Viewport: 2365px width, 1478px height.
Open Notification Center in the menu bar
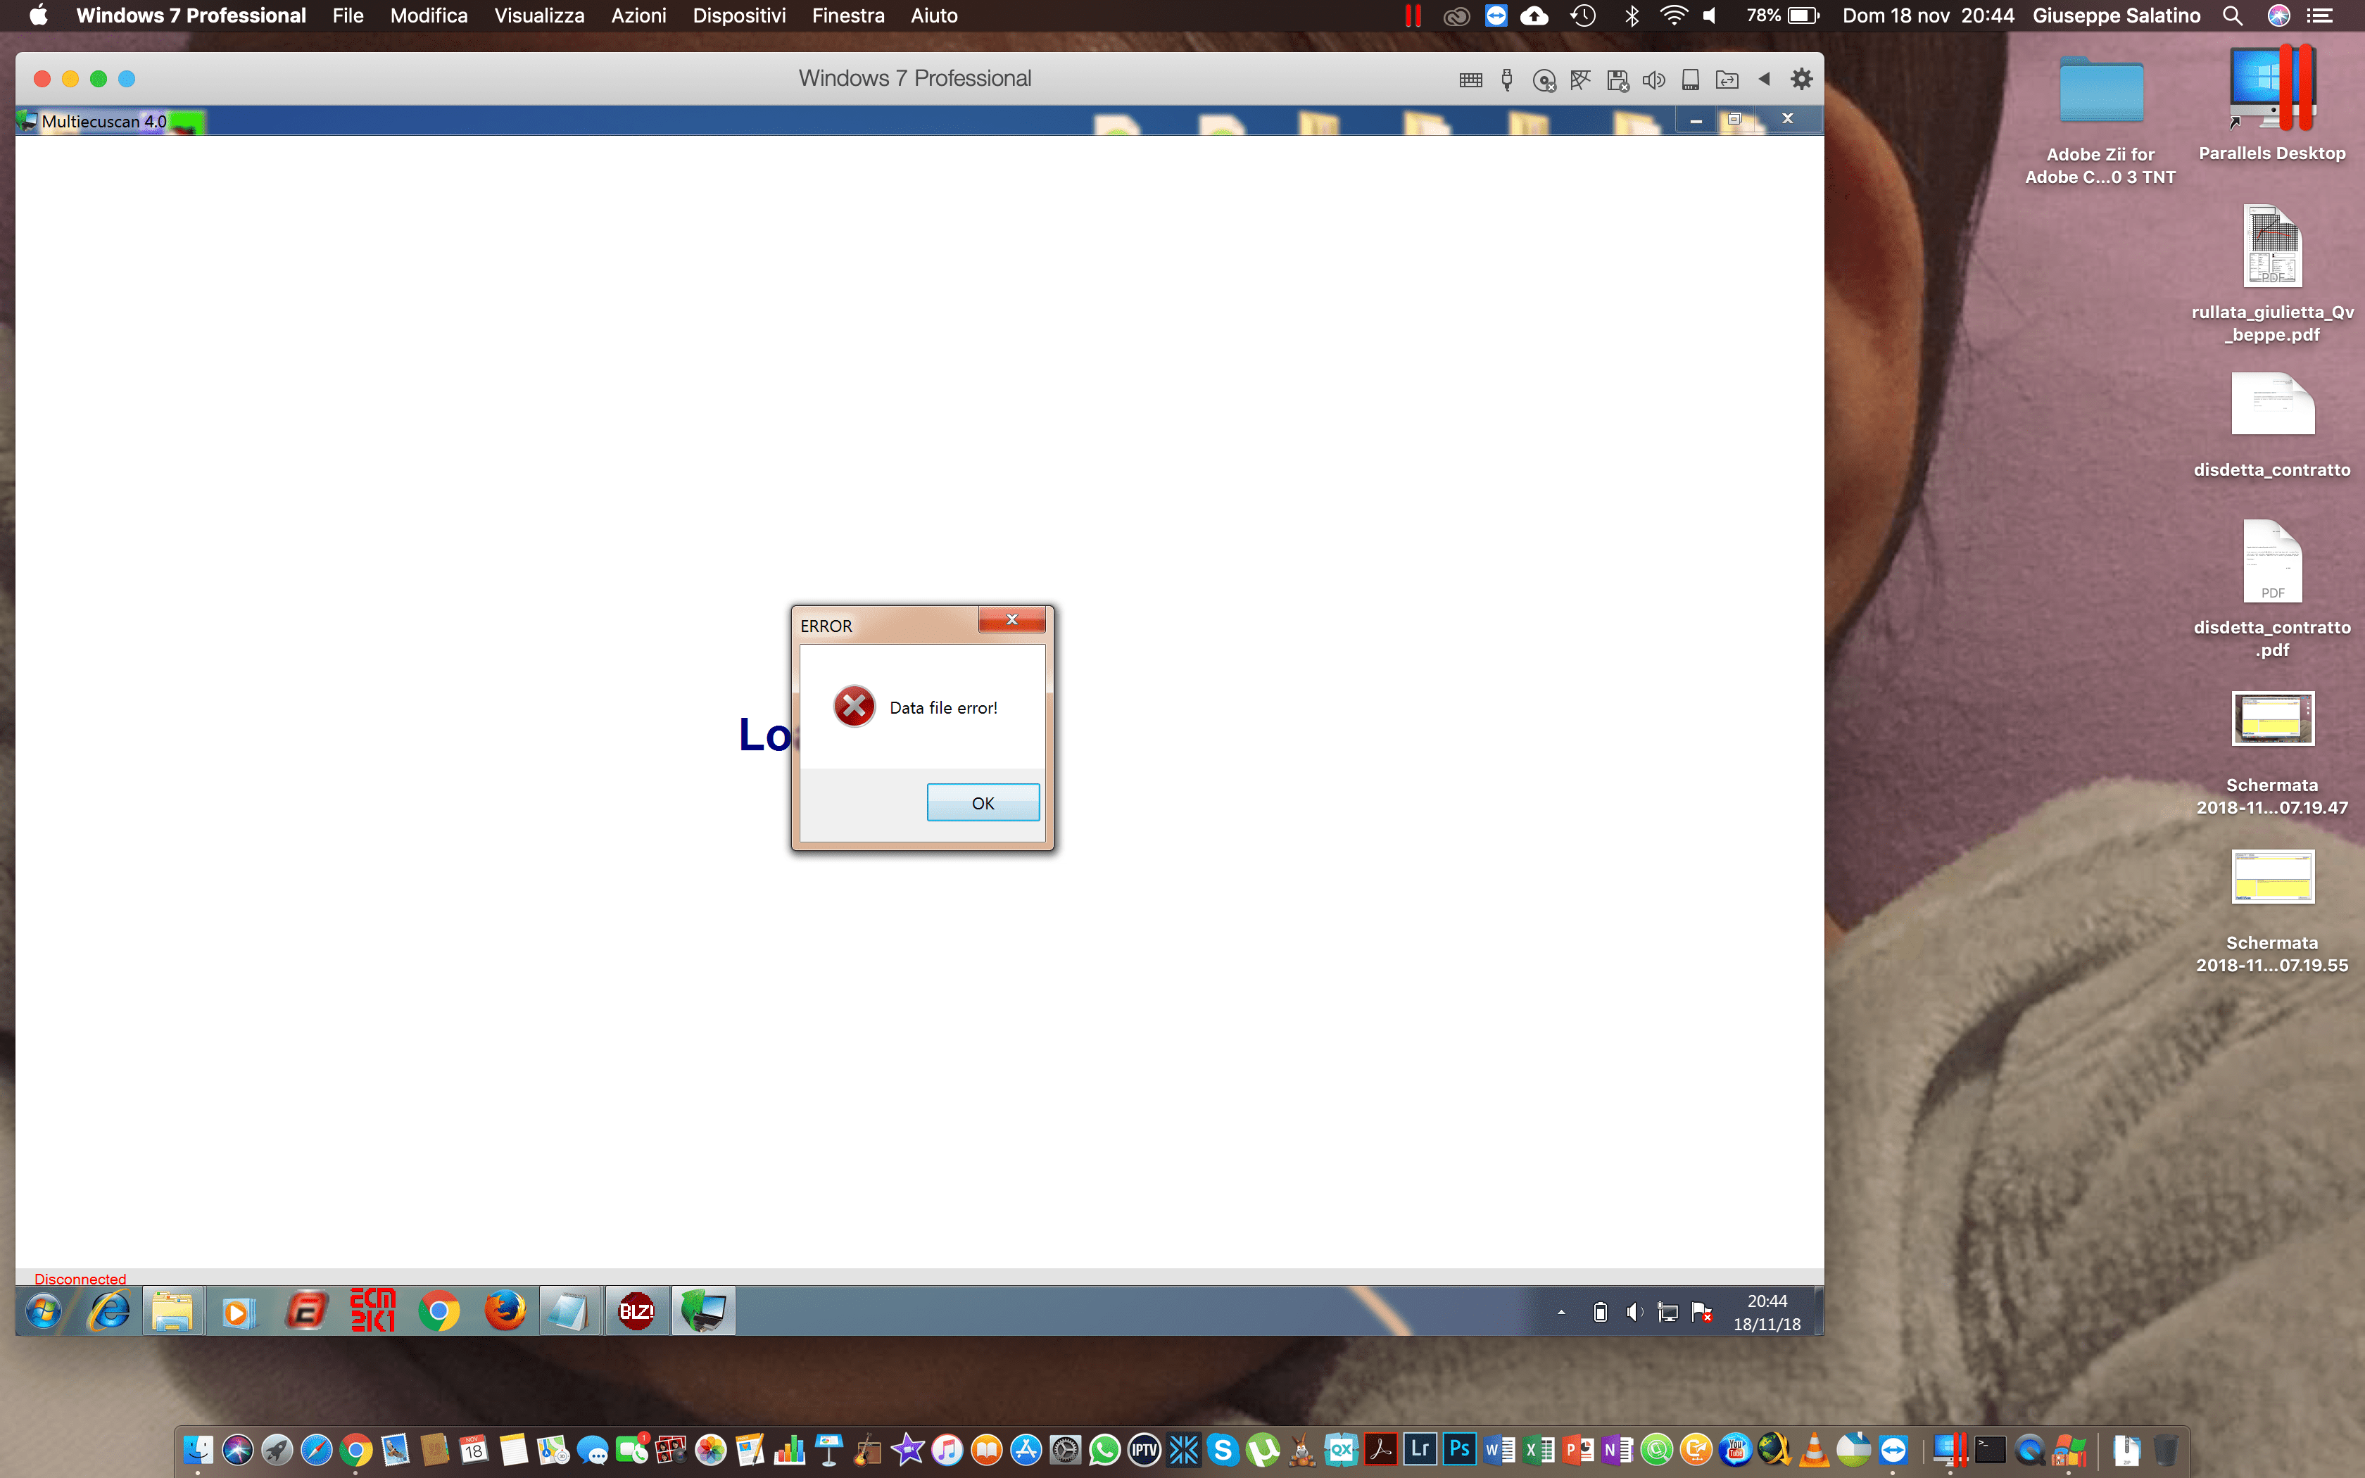pyautogui.click(x=2320, y=15)
